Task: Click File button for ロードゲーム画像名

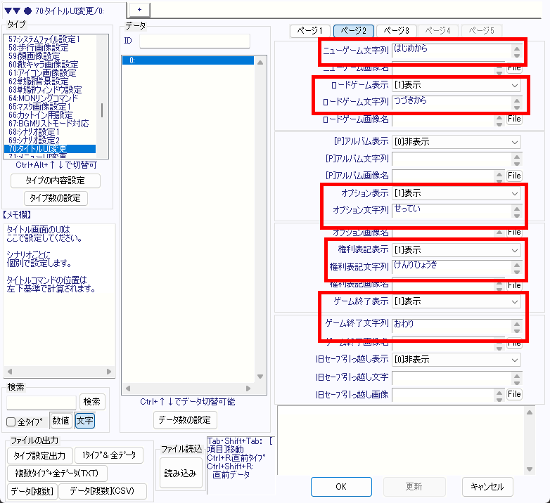Action: (x=514, y=119)
